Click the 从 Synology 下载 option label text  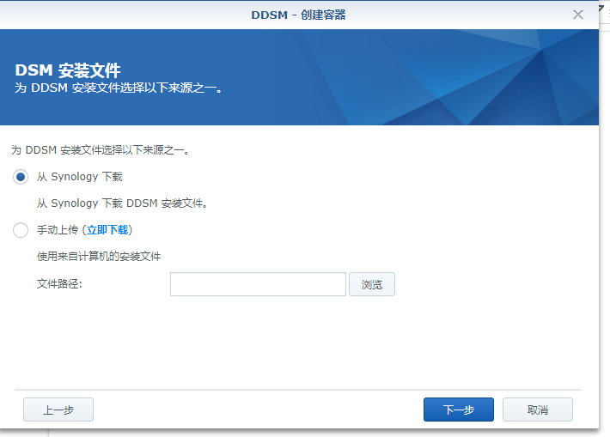(79, 177)
